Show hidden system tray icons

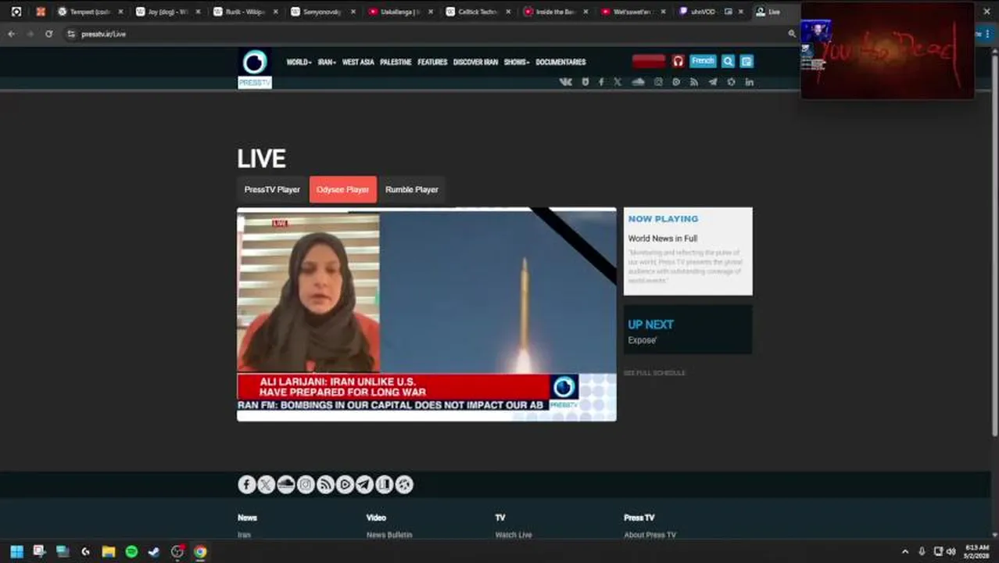[905, 551]
